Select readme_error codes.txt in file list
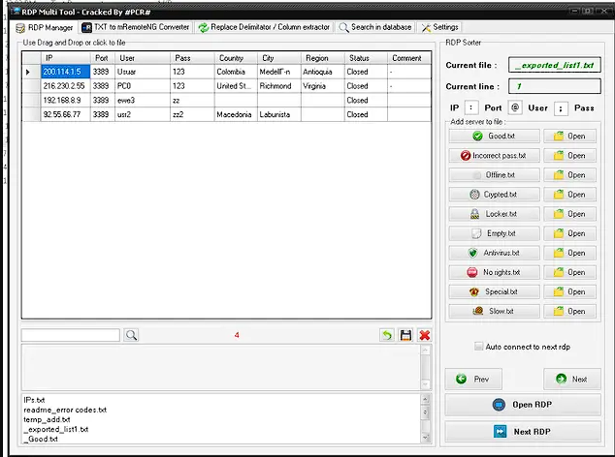 [x=65, y=410]
